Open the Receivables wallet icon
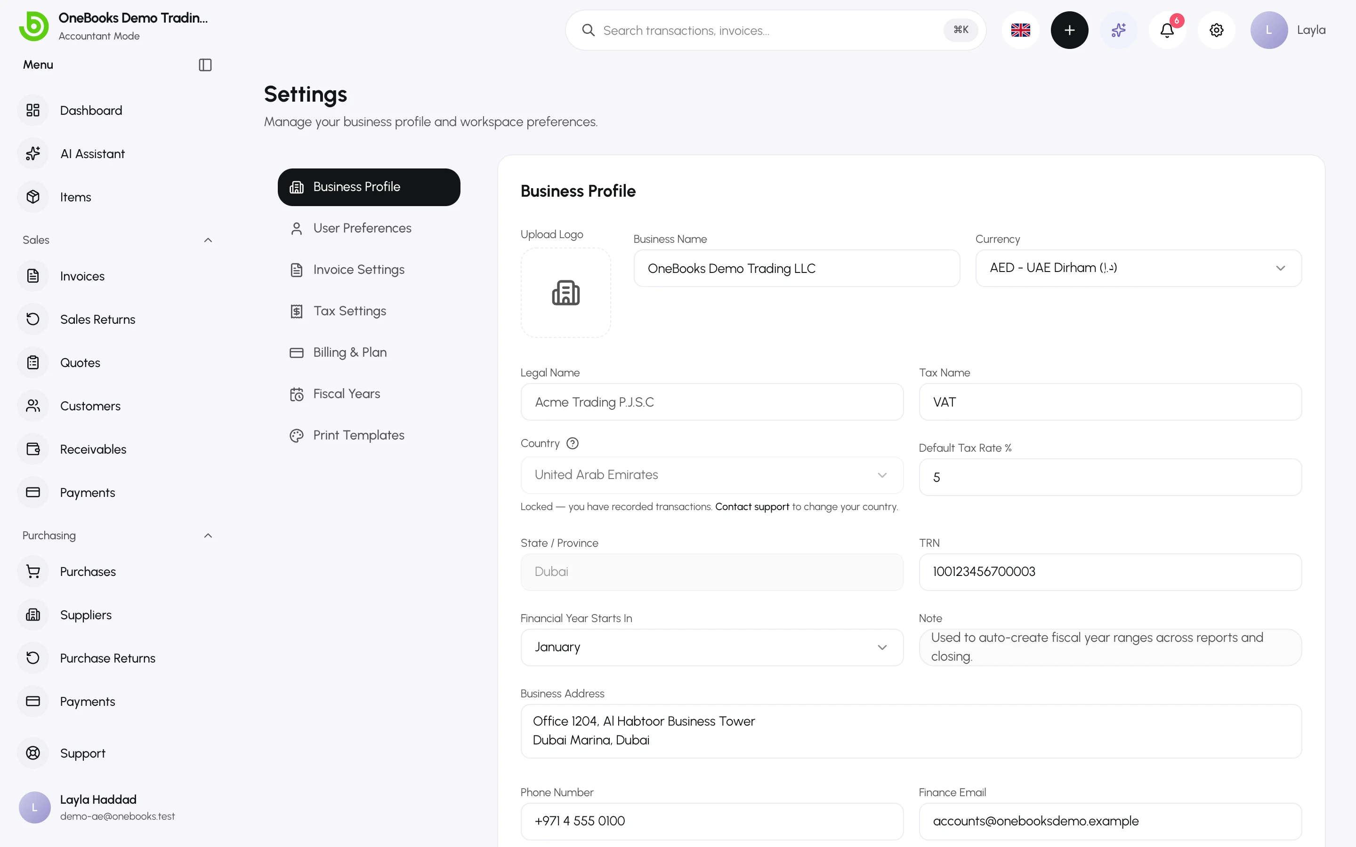1356x847 pixels. tap(33, 449)
